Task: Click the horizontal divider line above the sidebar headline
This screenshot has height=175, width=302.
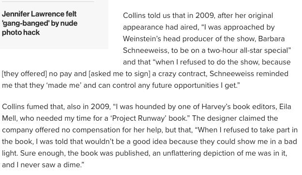Action: 48,1
